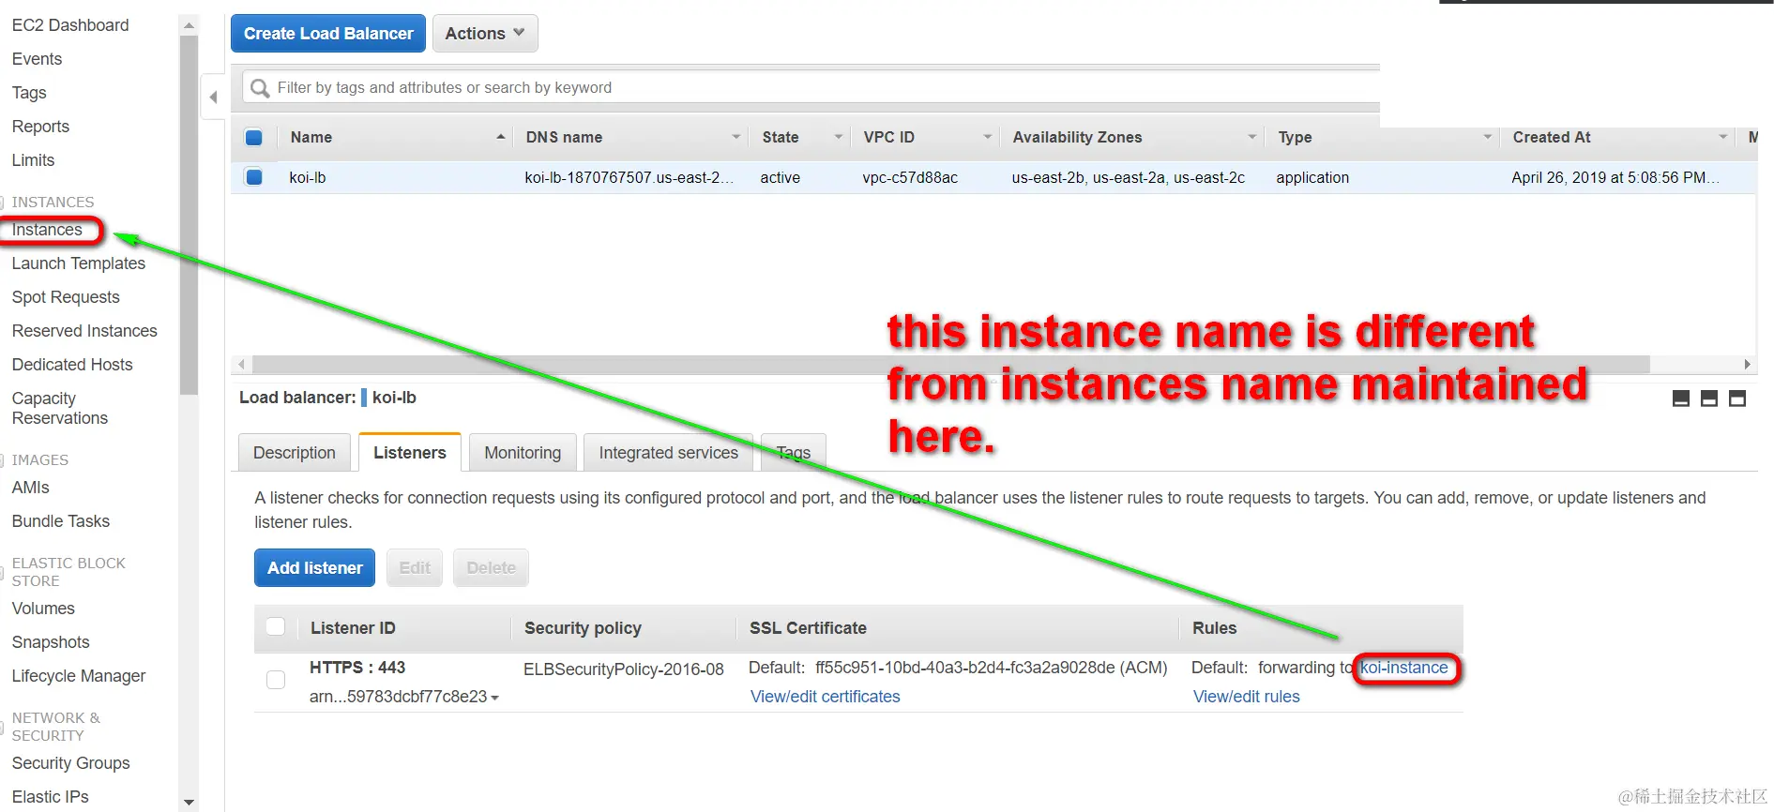Maximize the detail panel using last layout icon
This screenshot has width=1774, height=812.
click(x=1737, y=398)
